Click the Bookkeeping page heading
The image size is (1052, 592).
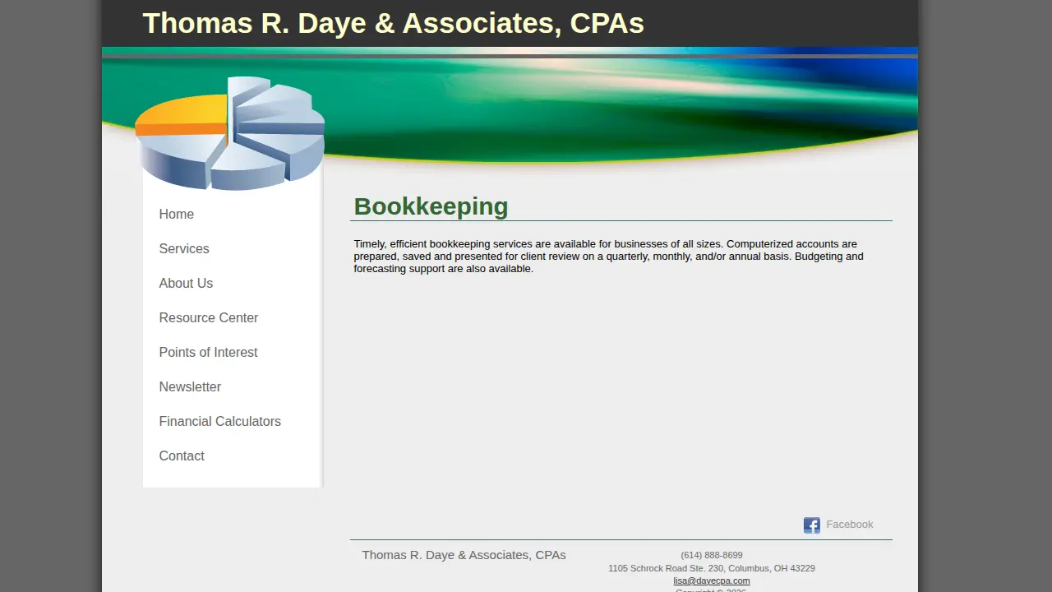click(x=431, y=206)
